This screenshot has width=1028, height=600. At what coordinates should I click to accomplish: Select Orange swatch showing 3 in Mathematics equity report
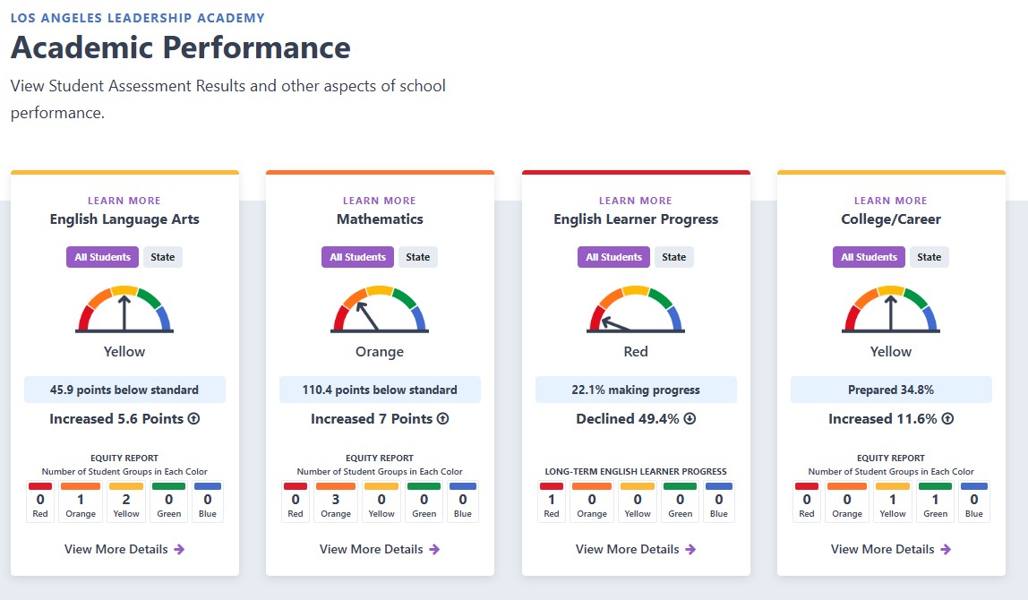pos(336,501)
